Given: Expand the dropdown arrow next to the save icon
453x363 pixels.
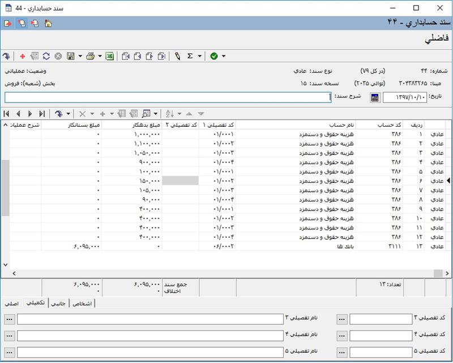Looking at the screenshot, I should (80, 56).
